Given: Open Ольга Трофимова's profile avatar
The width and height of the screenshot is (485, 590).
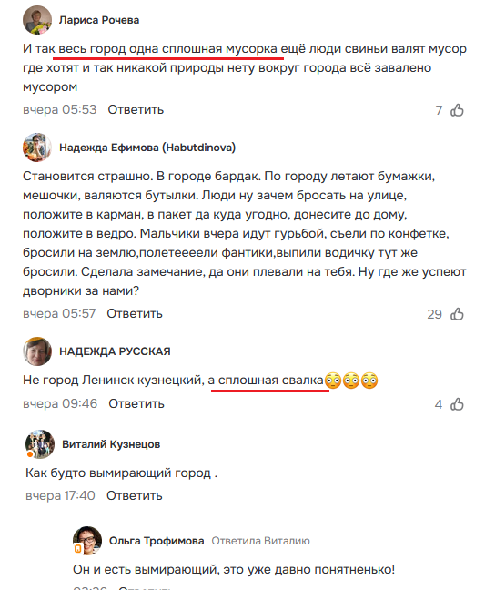Looking at the screenshot, I should (x=87, y=541).
